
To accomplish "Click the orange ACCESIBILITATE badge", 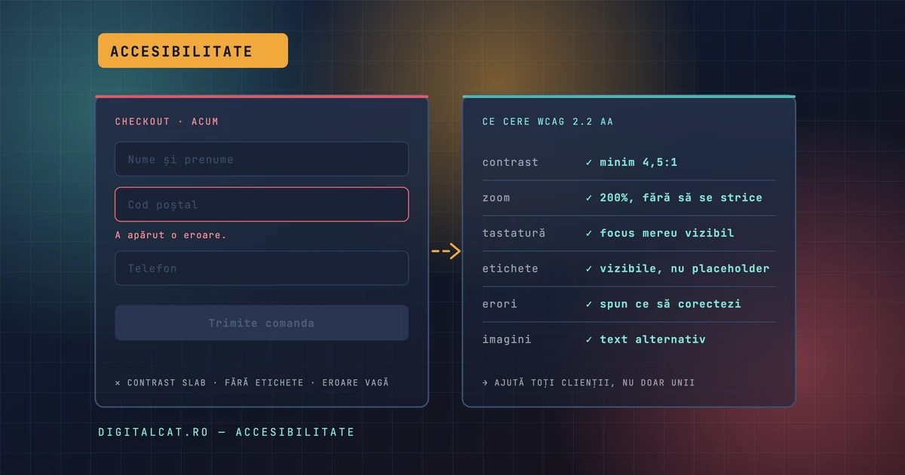I will pyautogui.click(x=193, y=51).
